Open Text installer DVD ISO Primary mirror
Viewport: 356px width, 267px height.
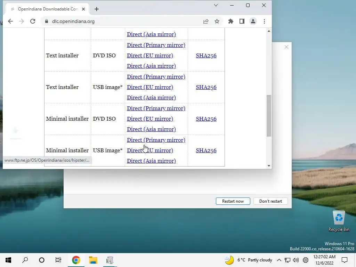point(156,45)
